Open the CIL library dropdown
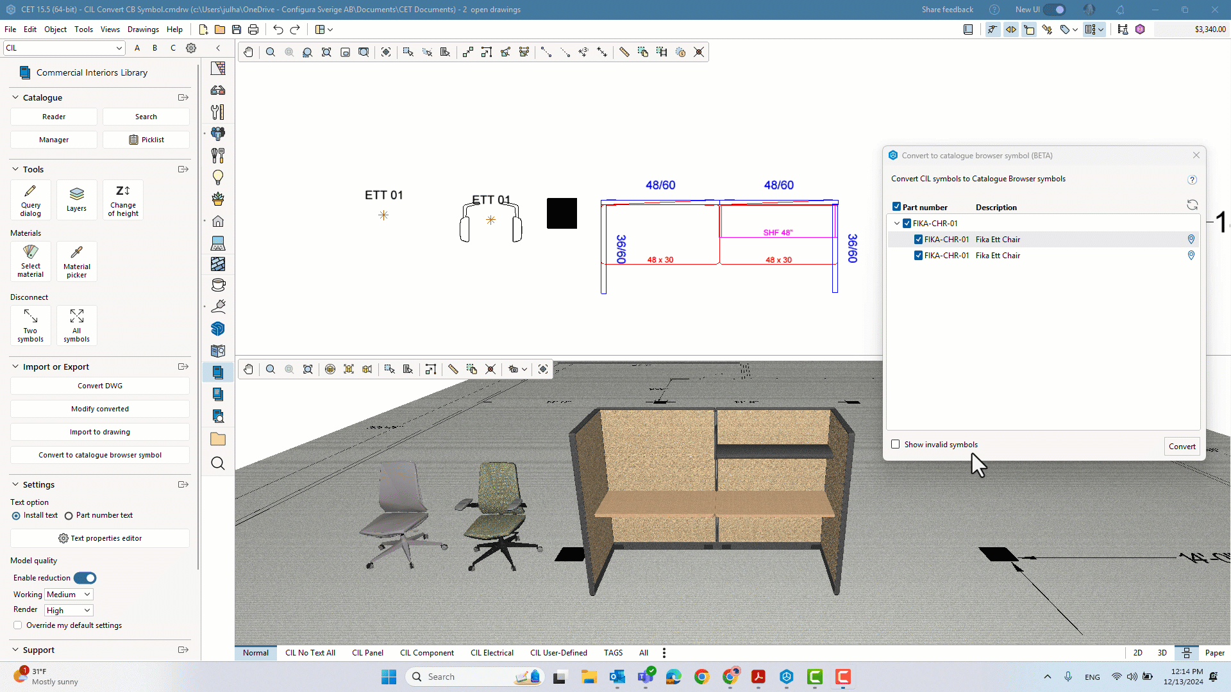The height and width of the screenshot is (692, 1231). [64, 48]
